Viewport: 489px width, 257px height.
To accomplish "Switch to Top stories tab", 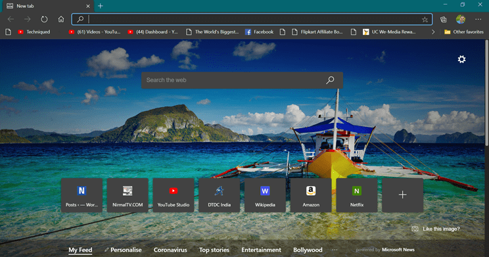I will (x=214, y=250).
